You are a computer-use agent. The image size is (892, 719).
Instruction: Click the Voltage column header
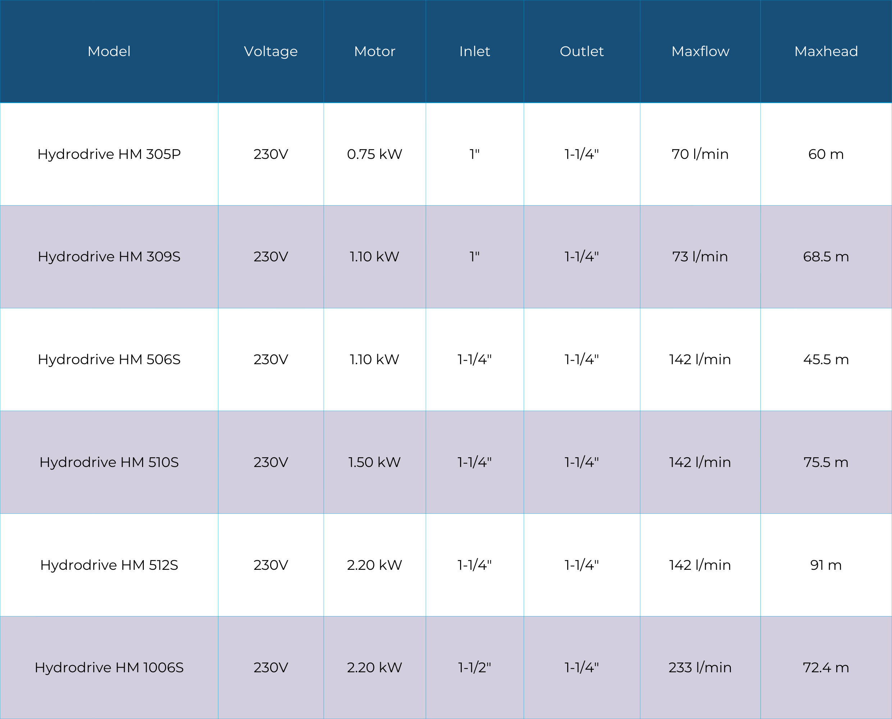[270, 51]
